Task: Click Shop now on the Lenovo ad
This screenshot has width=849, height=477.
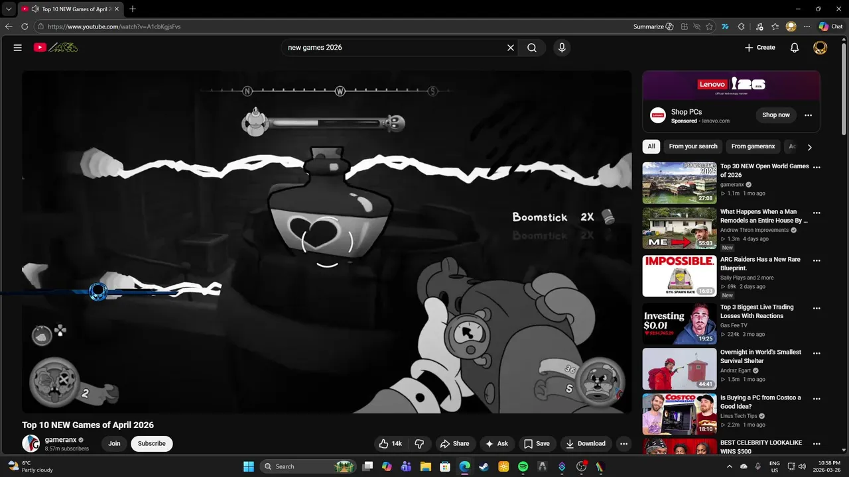Action: (x=776, y=115)
